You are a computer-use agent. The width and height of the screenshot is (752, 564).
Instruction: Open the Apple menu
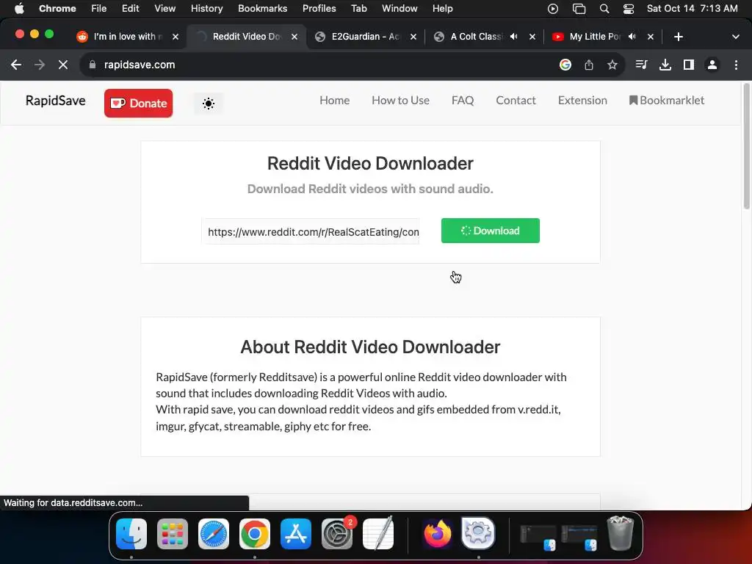tap(19, 9)
